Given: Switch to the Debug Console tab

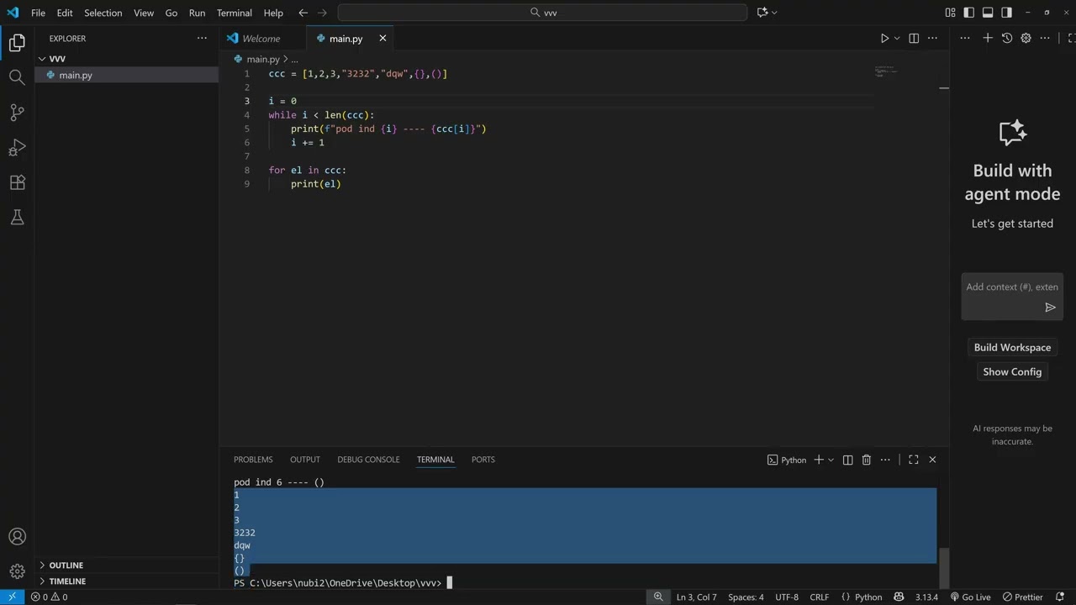Looking at the screenshot, I should click(368, 460).
